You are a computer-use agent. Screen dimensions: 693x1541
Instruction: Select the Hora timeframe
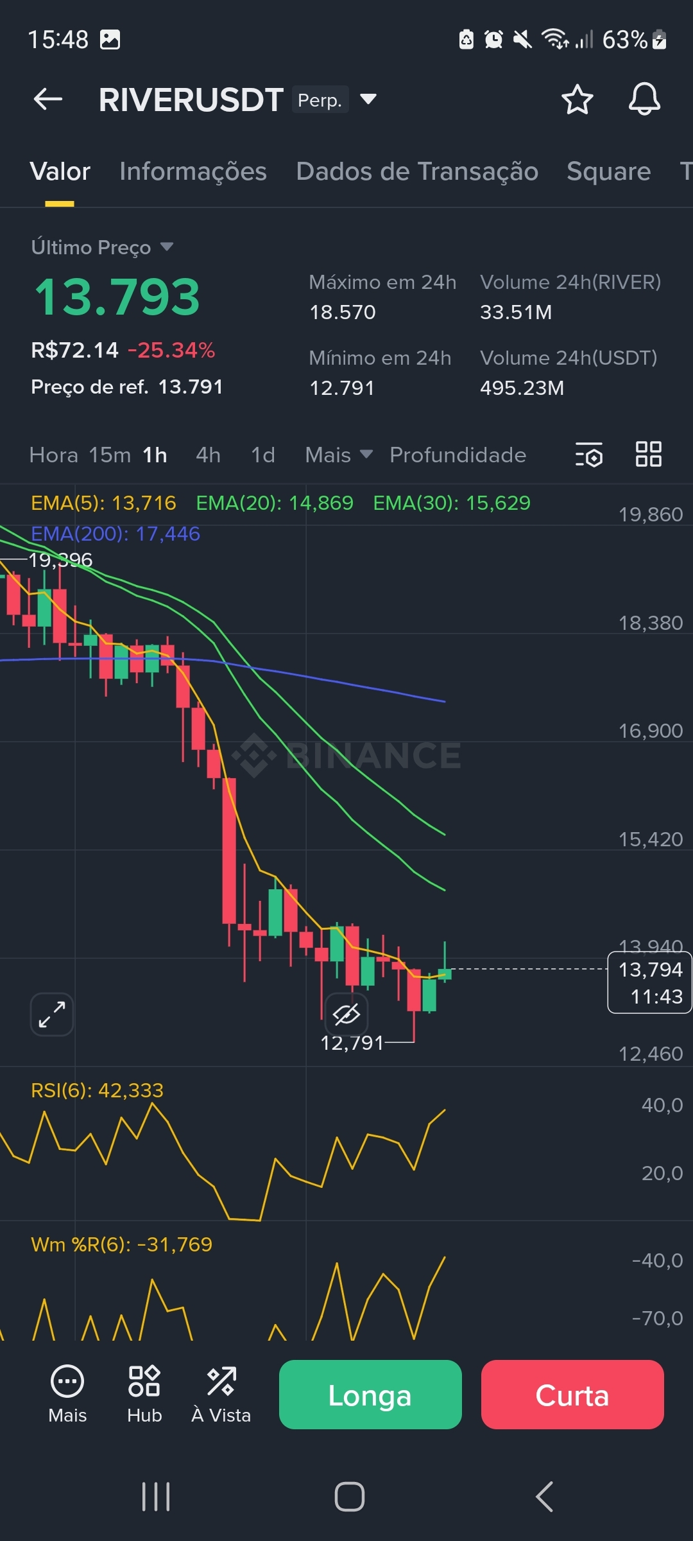point(54,455)
